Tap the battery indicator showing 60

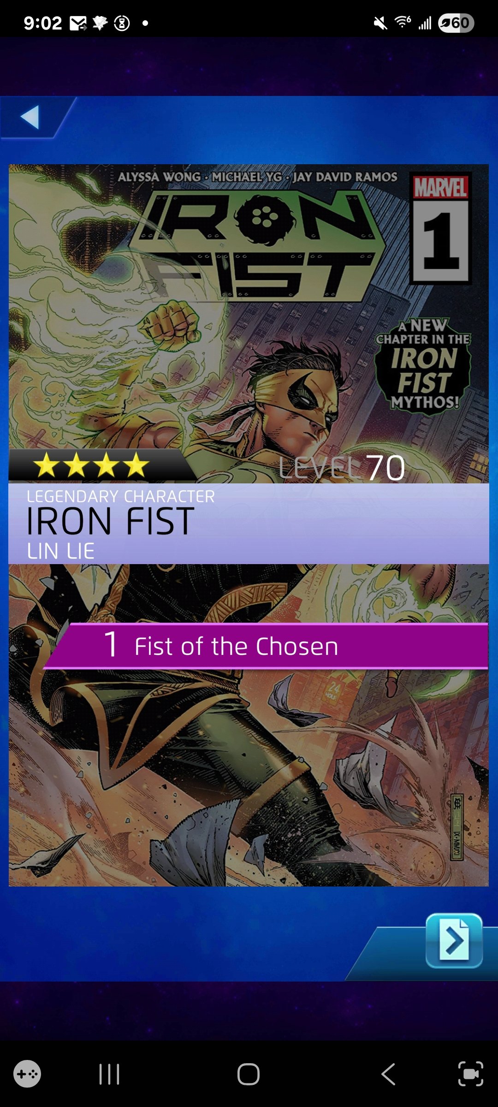[x=456, y=23]
